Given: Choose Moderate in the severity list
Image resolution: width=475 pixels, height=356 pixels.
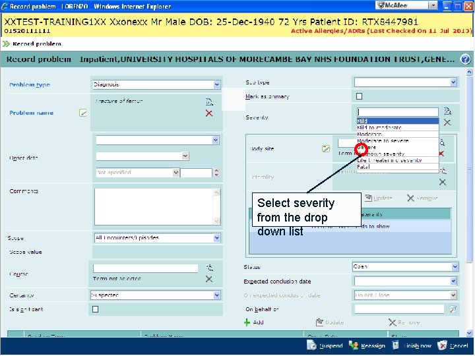Looking at the screenshot, I should pyautogui.click(x=398, y=134).
